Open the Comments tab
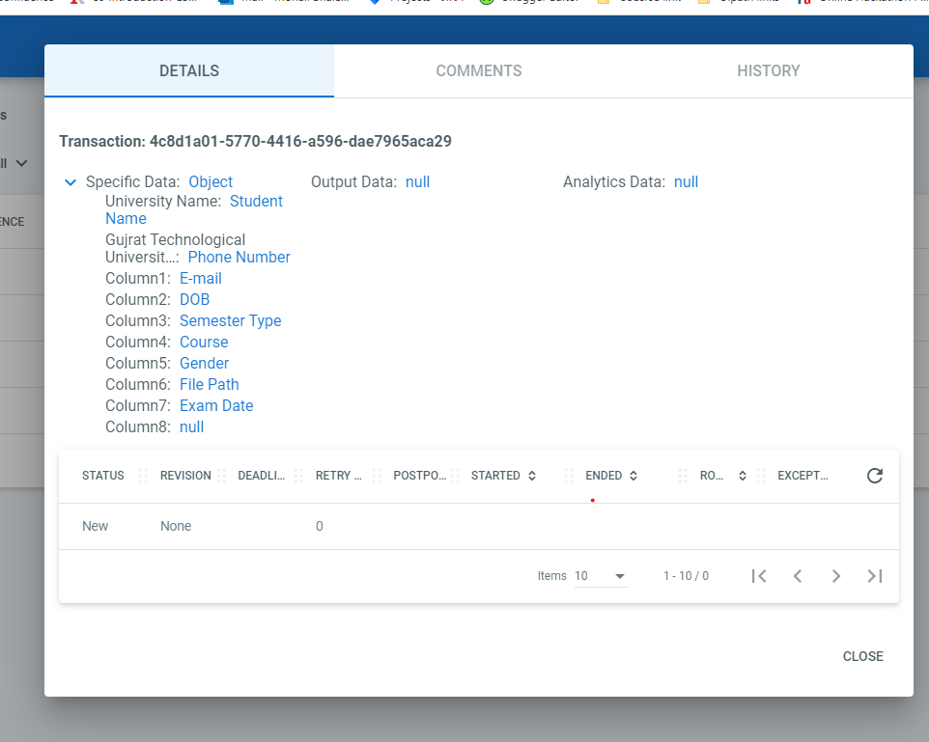929x742 pixels. (x=479, y=71)
